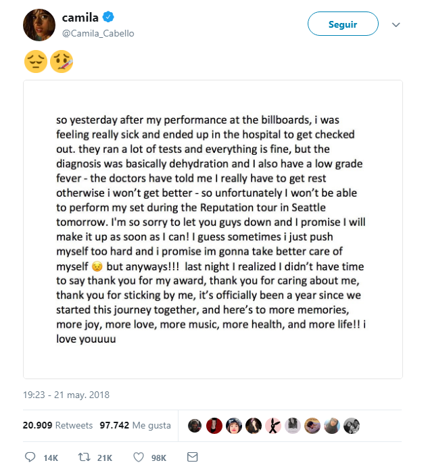The width and height of the screenshot is (426, 465).
Task: View the 20.909 Retweets list
Action: 57,425
